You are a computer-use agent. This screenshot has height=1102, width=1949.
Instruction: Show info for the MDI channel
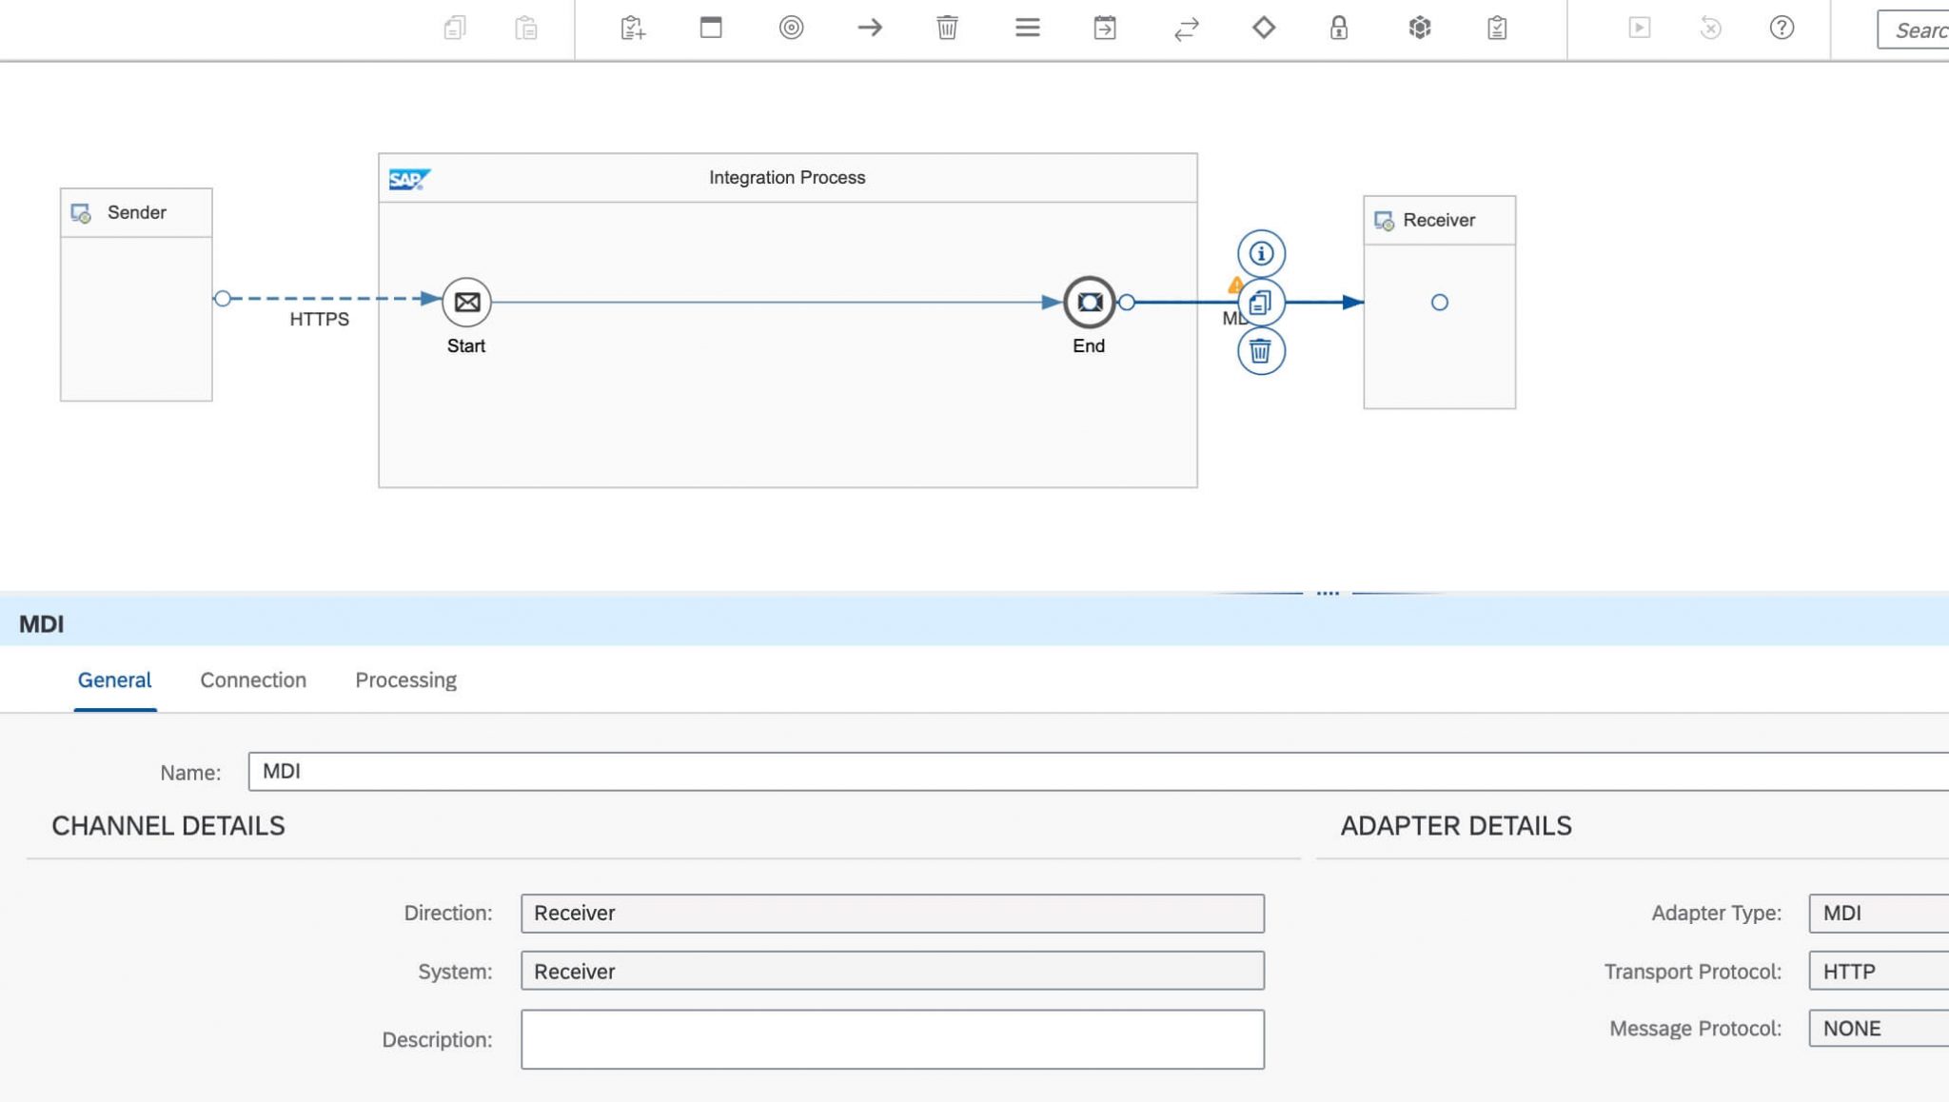[1261, 253]
